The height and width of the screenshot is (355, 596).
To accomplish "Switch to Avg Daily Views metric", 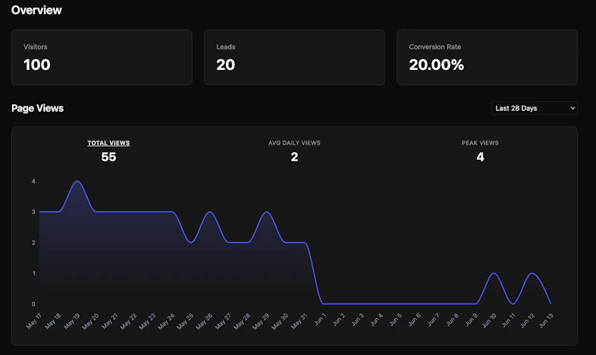I will pos(294,143).
